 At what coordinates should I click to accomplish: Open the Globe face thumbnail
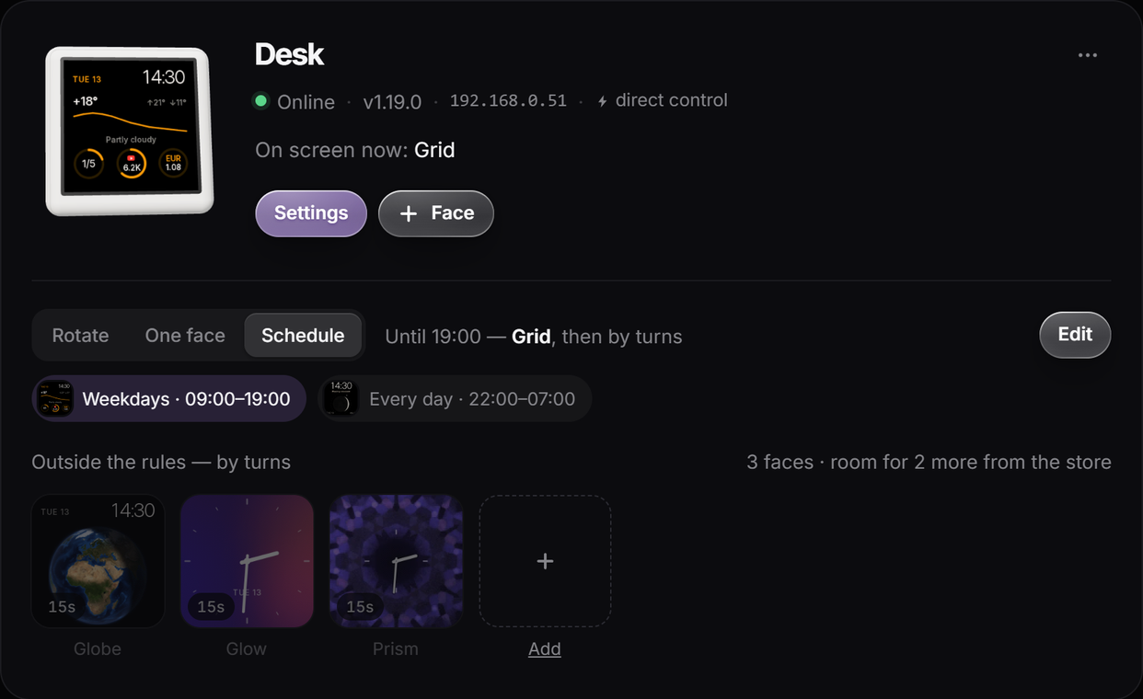[x=98, y=561]
